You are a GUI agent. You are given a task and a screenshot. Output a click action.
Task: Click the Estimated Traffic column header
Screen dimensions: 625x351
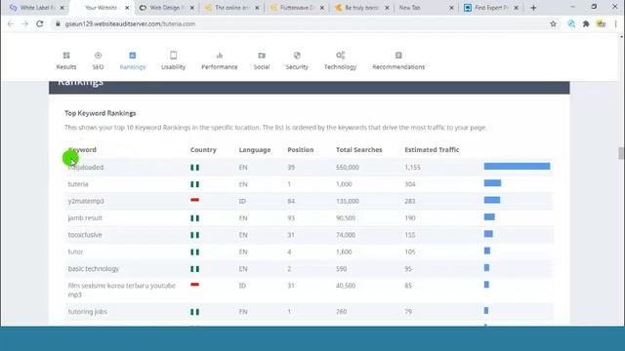[x=432, y=149]
